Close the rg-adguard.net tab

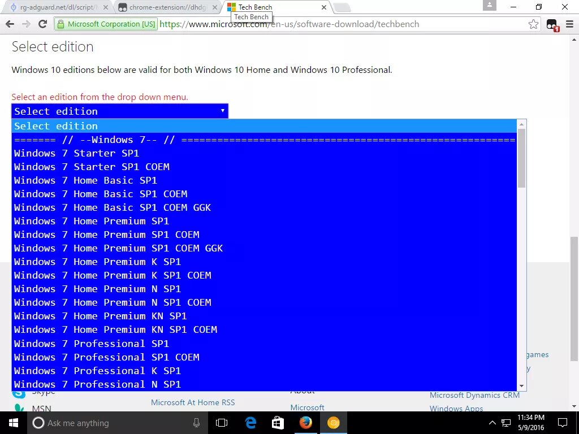click(106, 7)
